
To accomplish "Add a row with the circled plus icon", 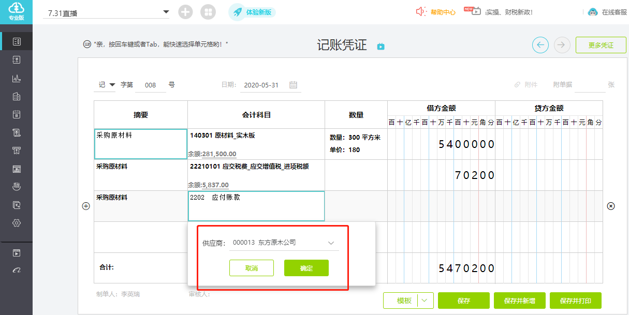I will click(x=86, y=206).
